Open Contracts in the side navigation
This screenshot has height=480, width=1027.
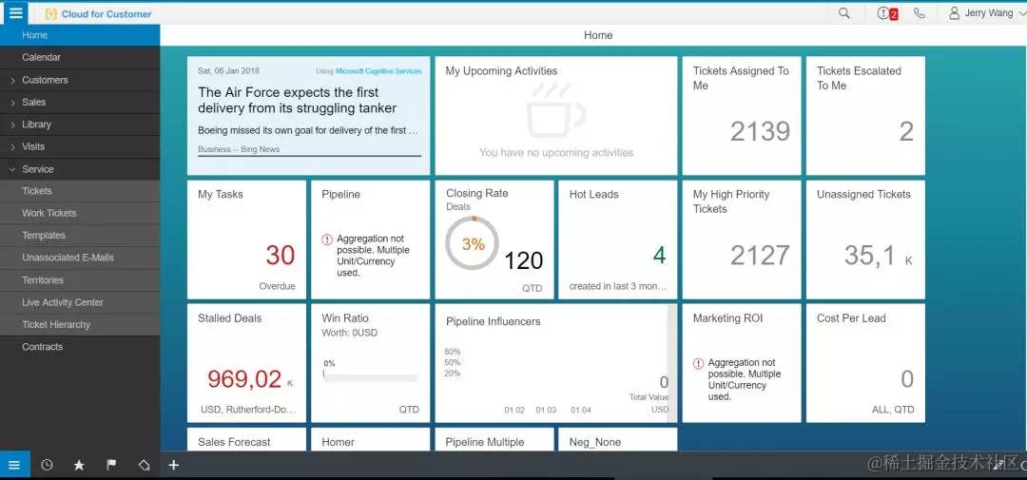tap(80, 347)
